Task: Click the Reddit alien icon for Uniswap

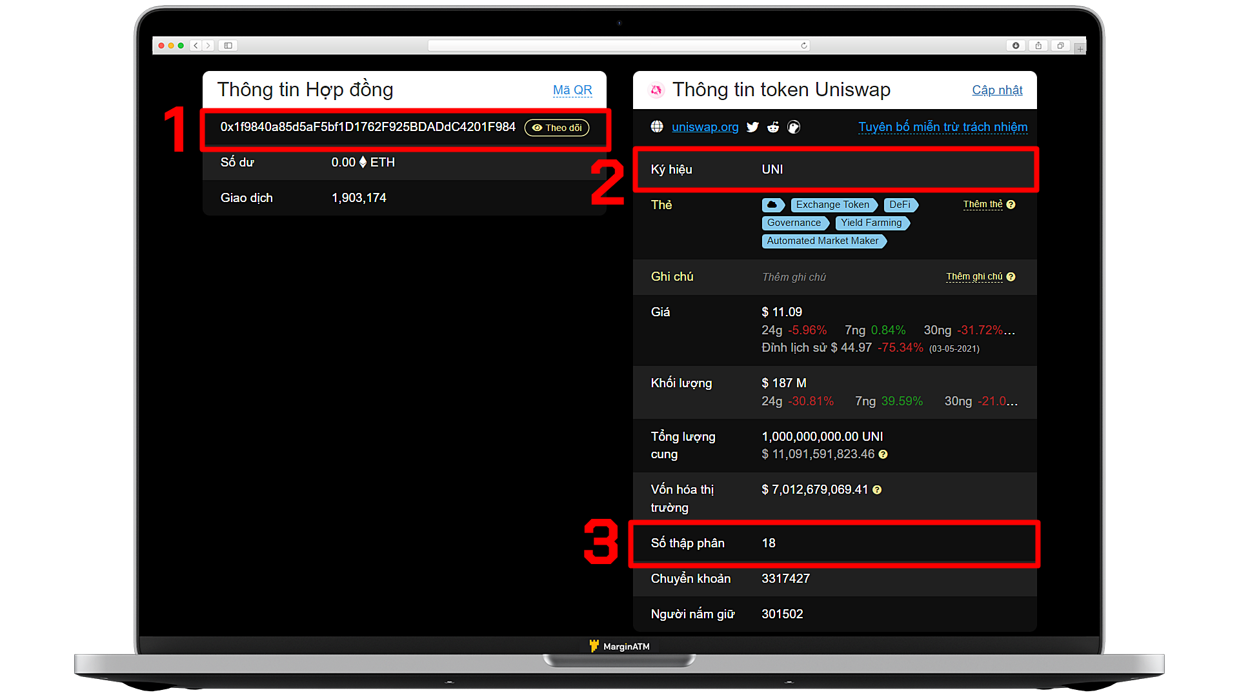Action: point(772,126)
